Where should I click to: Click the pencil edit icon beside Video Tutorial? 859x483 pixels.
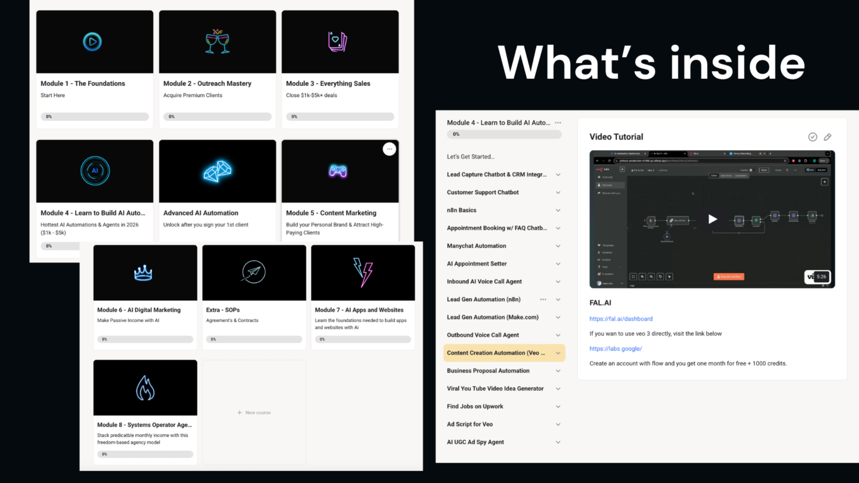[827, 137]
